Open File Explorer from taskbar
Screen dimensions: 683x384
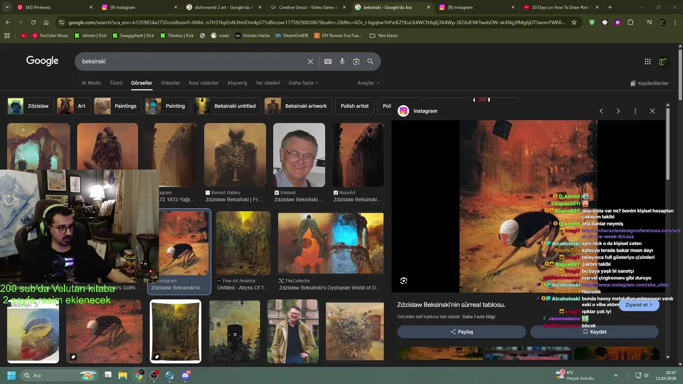122,375
